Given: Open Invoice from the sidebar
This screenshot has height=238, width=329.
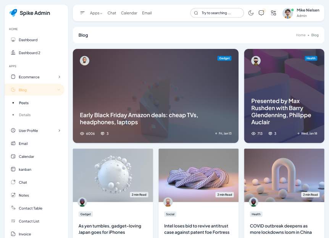Looking at the screenshot, I should point(25,234).
